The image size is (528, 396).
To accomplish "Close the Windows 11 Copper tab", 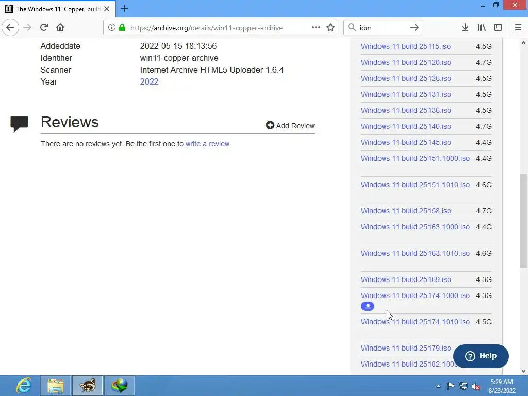I will coord(107,9).
